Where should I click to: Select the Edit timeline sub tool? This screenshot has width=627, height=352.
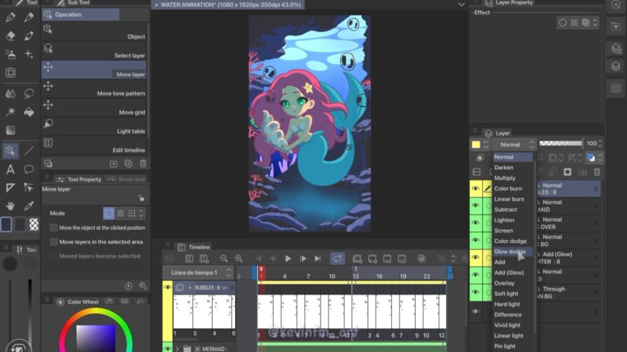(94, 145)
